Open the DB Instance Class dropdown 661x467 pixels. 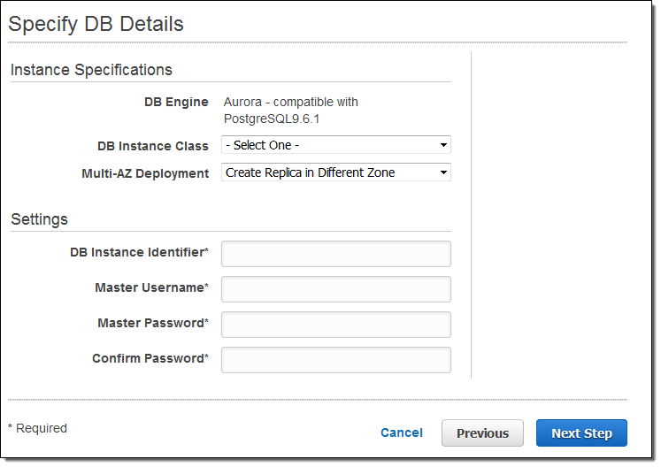click(335, 145)
